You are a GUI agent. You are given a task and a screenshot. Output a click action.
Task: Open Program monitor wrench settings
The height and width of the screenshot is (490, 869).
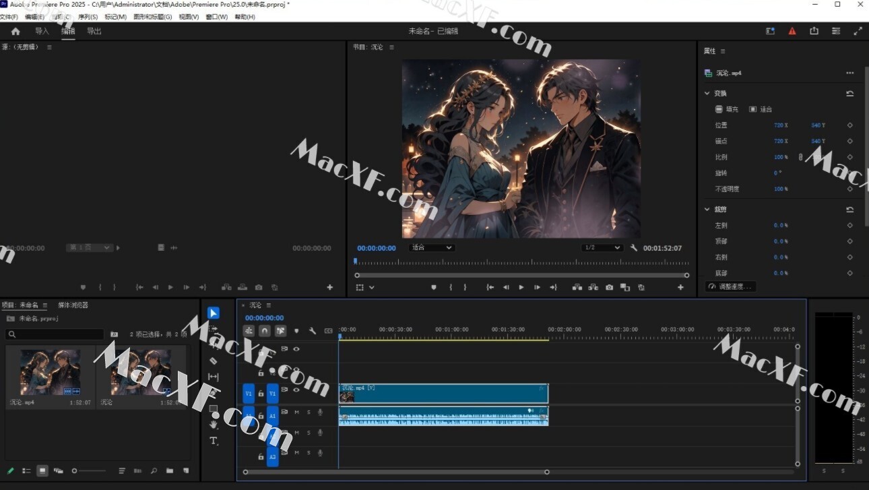tap(634, 247)
